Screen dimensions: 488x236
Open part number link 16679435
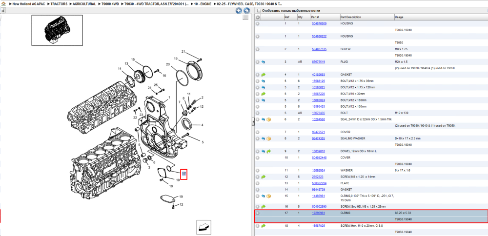pyautogui.click(x=318, y=113)
